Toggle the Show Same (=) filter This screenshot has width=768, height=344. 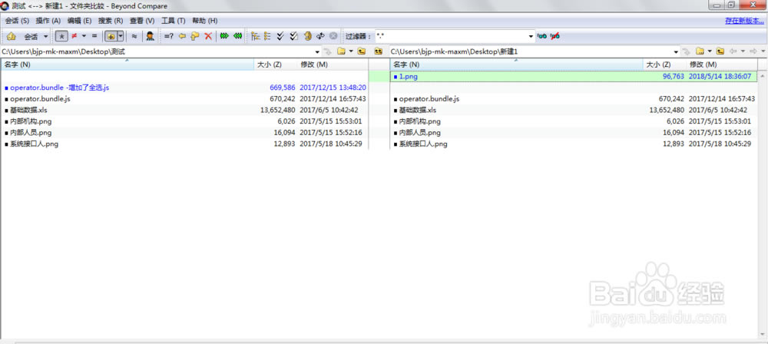tap(94, 36)
